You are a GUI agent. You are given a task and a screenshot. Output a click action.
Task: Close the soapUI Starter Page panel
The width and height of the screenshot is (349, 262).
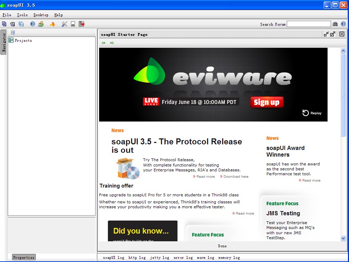[342, 34]
